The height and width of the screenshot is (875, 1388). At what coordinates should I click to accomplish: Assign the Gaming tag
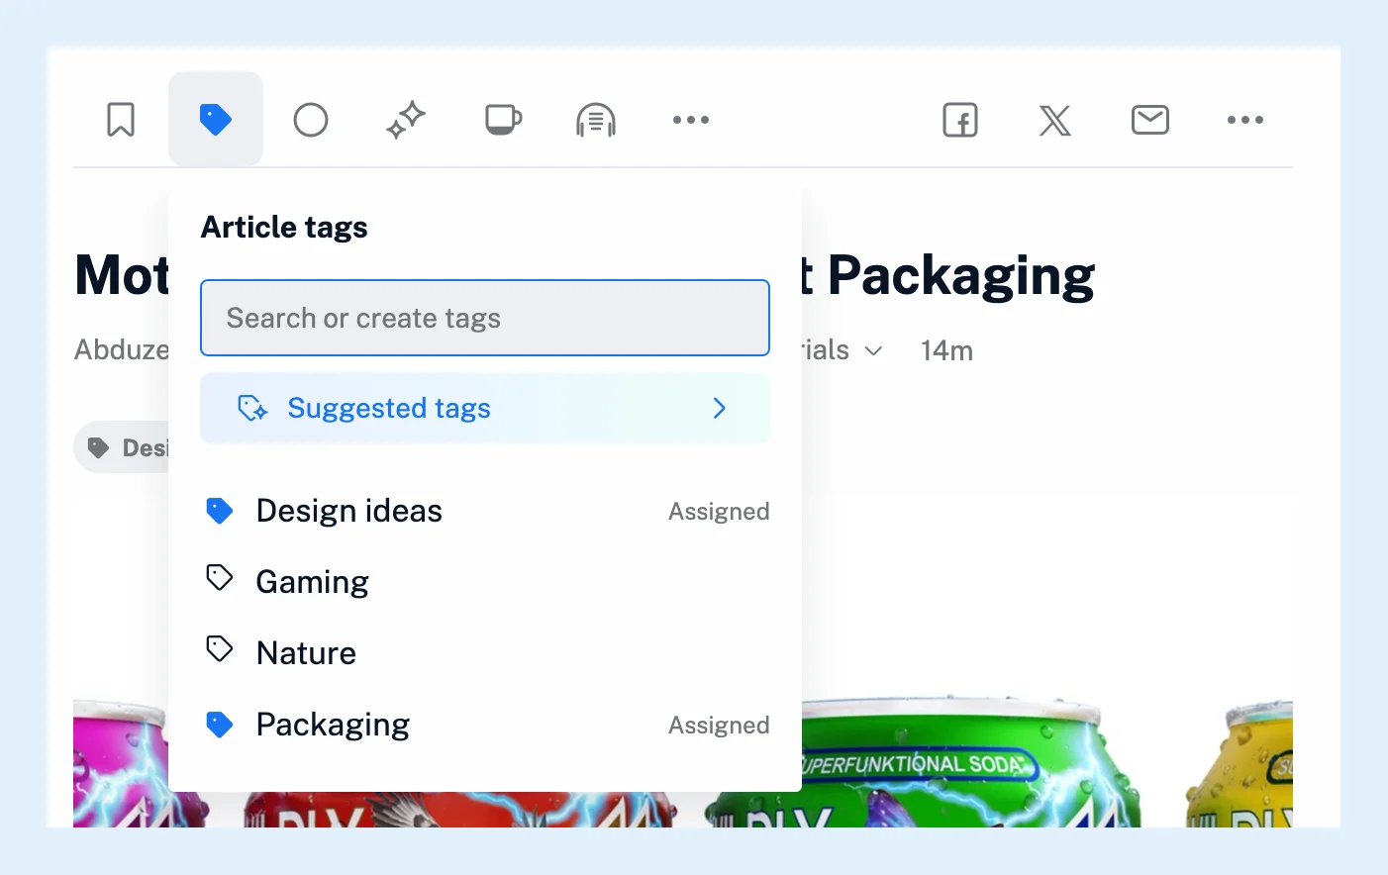coord(485,582)
